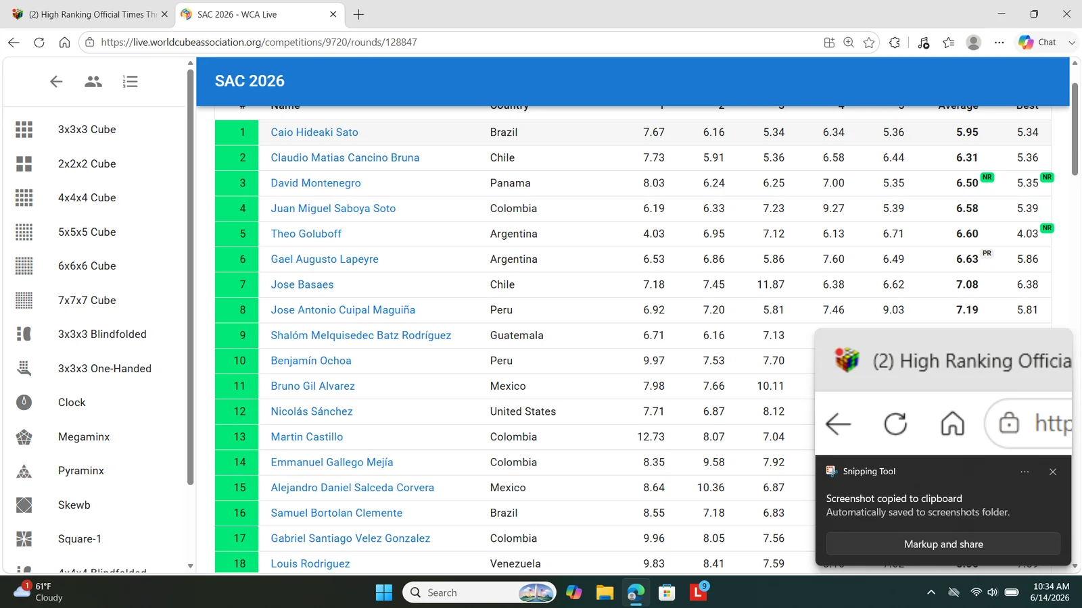Image resolution: width=1082 pixels, height=608 pixels.
Task: Open the 4x4x4 Cube event icon
Action: 24,197
